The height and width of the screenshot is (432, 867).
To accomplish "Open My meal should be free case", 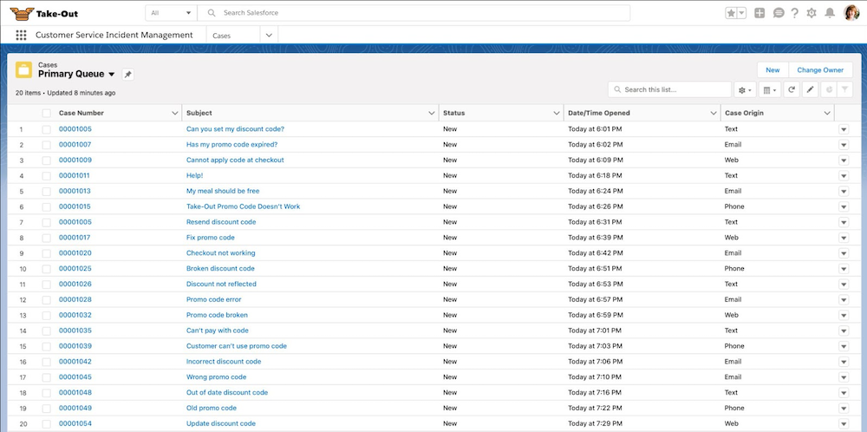I will tap(223, 191).
